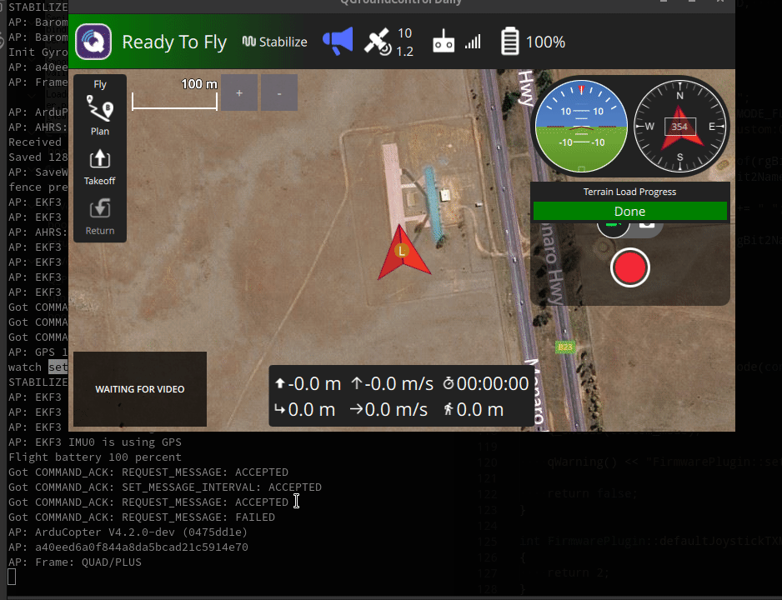
Task: Click the green Done terrain progress bar
Action: point(630,212)
